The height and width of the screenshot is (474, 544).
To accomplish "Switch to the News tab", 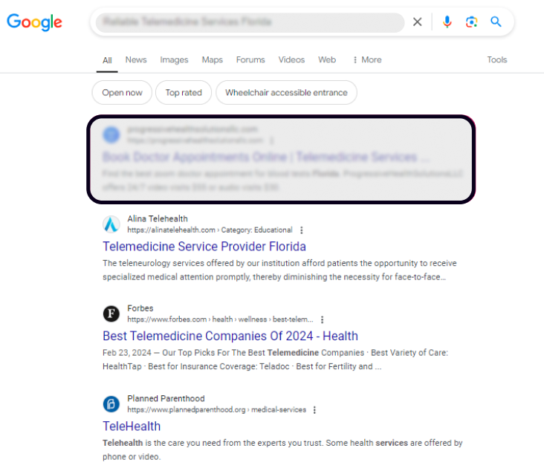I will 136,60.
